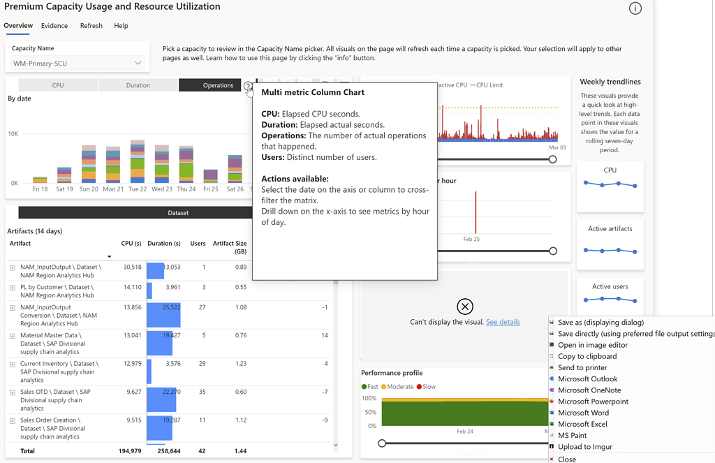Select the MS Paint icon in the menu
The height and width of the screenshot is (463, 715).
coord(552,435)
